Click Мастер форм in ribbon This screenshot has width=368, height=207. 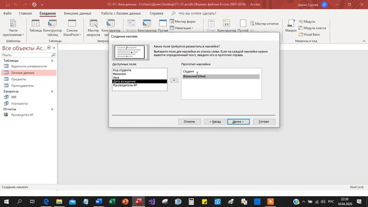click(183, 21)
